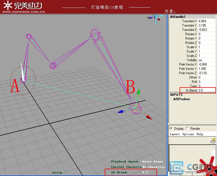Click the Translate Y value 3.196
Image resolution: width=217 pixels, height=176 pixels.
pyautogui.click(x=207, y=25)
